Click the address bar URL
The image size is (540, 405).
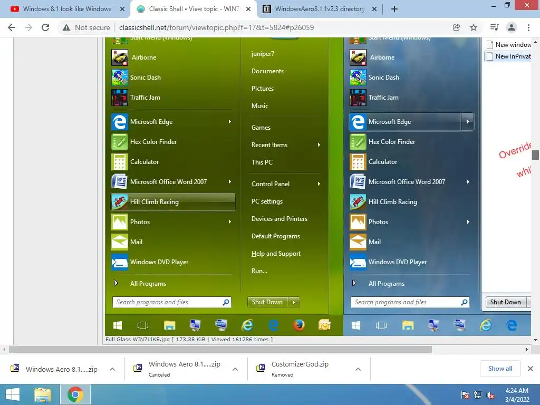point(216,27)
